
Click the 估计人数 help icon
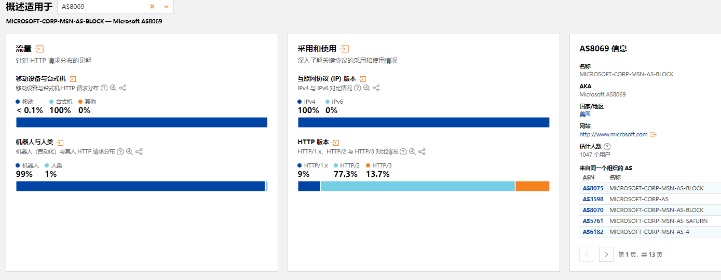coord(607,147)
